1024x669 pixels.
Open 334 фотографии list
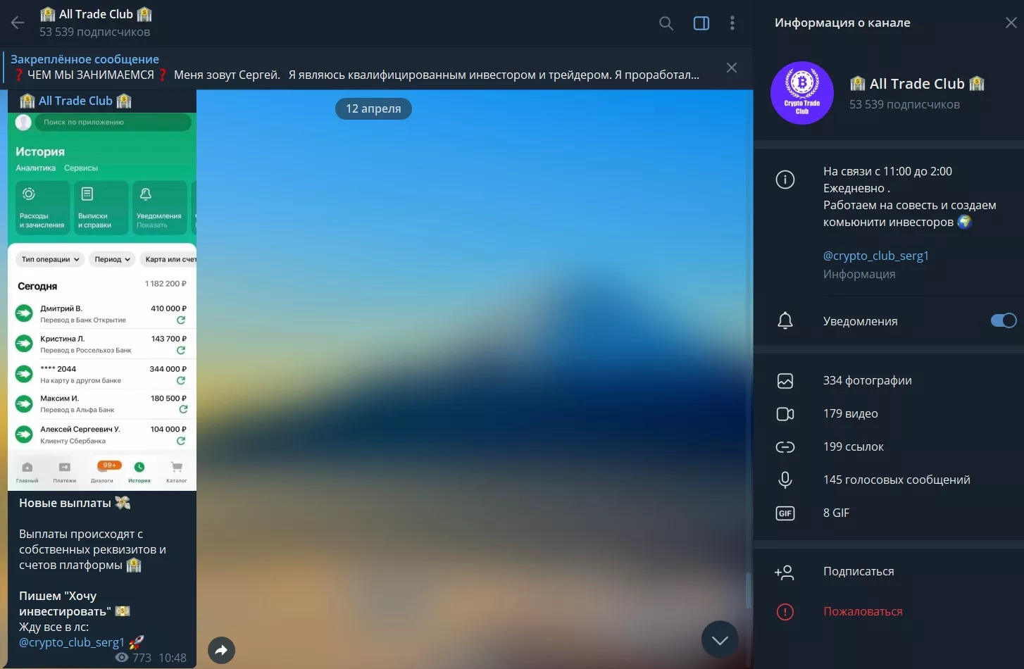point(867,381)
